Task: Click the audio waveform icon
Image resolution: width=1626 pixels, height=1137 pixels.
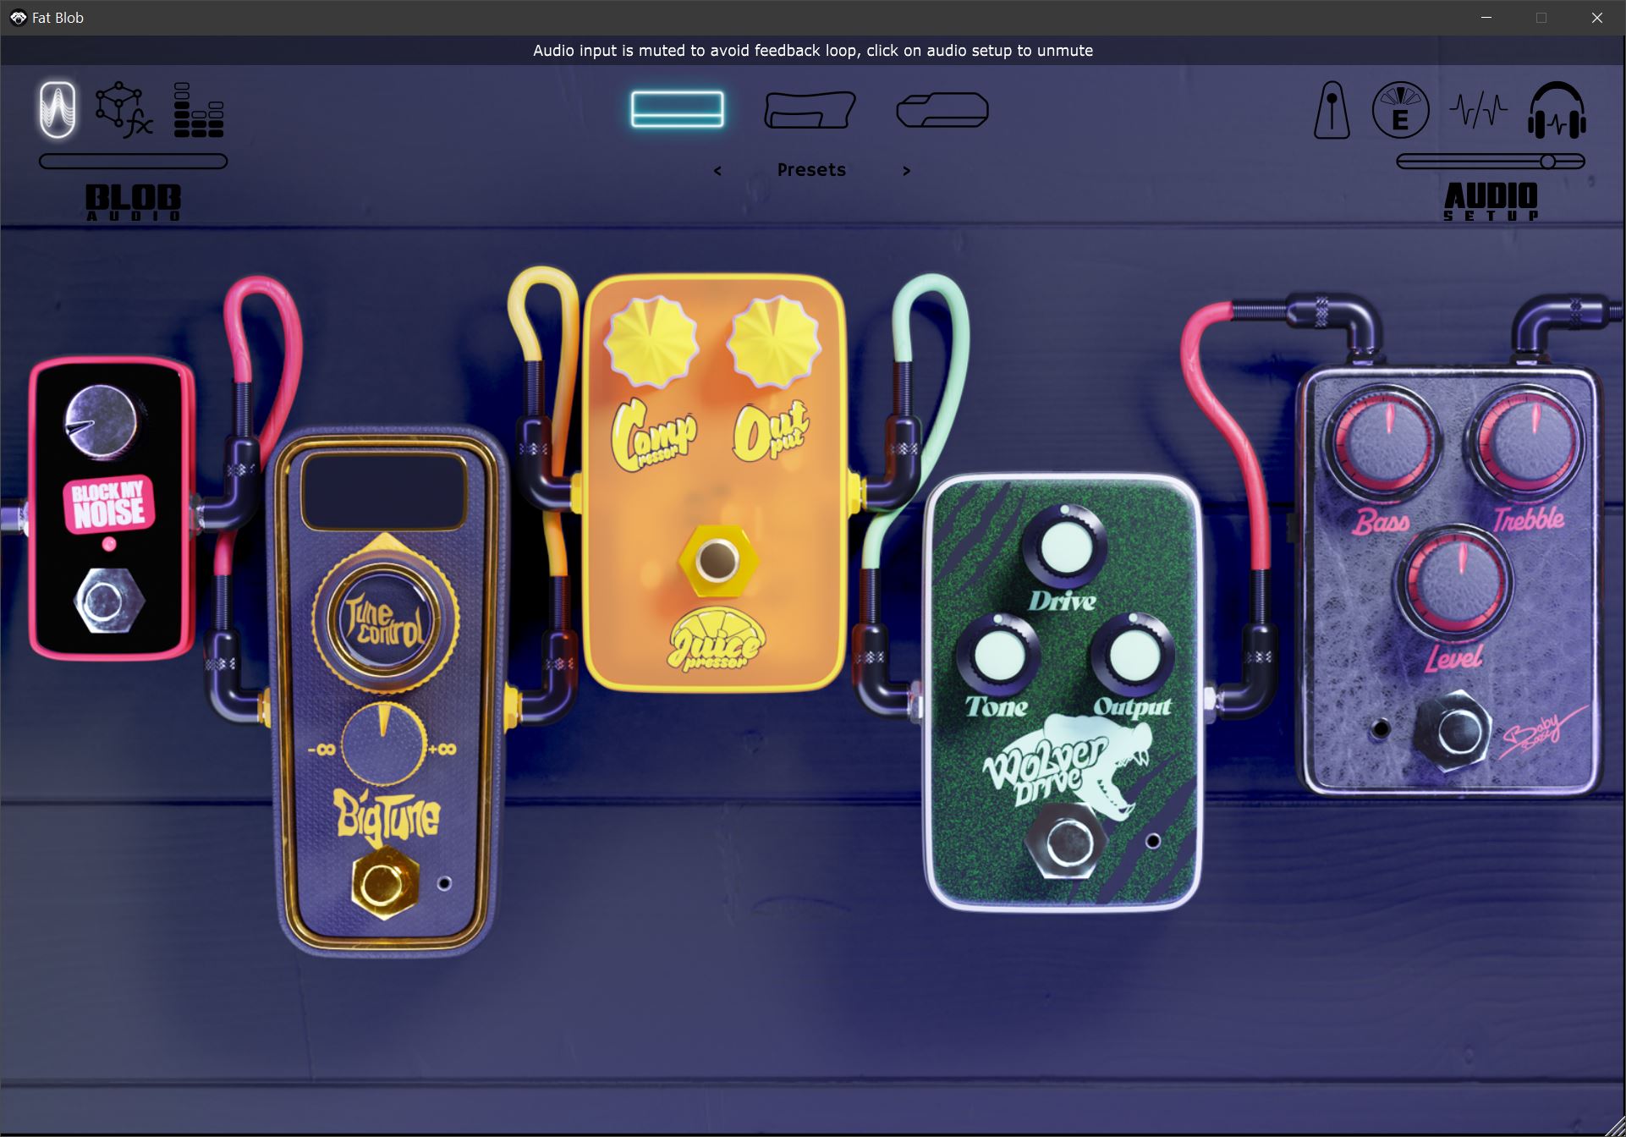Action: pyautogui.click(x=1478, y=110)
